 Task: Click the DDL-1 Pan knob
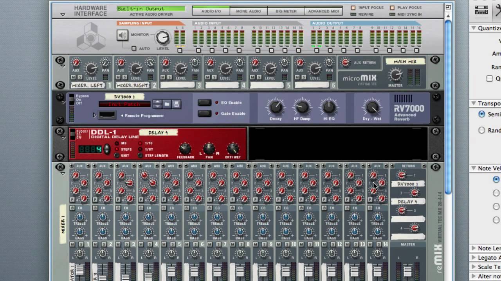pos(209,149)
